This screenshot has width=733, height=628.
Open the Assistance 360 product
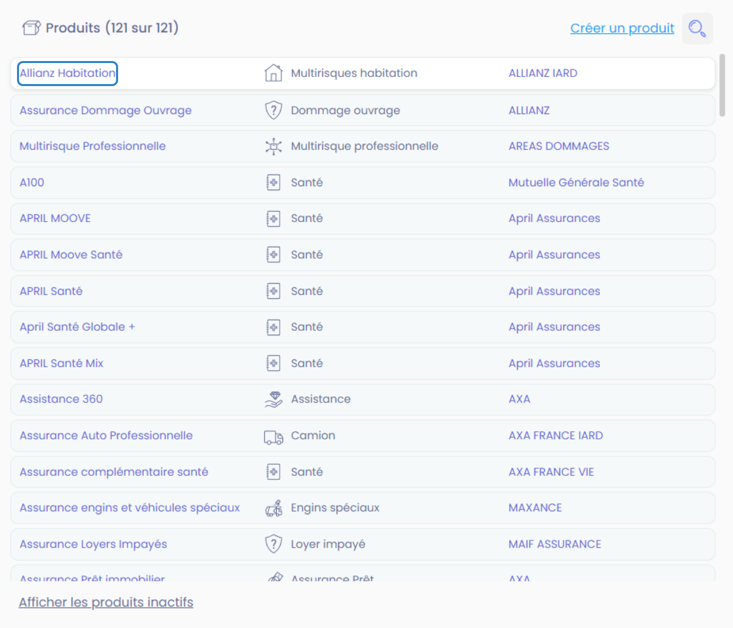[x=61, y=399]
